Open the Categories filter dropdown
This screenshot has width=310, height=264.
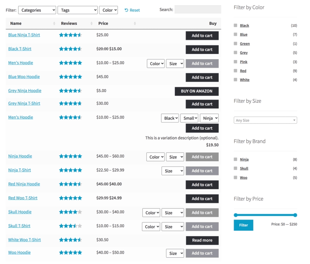pyautogui.click(x=37, y=10)
